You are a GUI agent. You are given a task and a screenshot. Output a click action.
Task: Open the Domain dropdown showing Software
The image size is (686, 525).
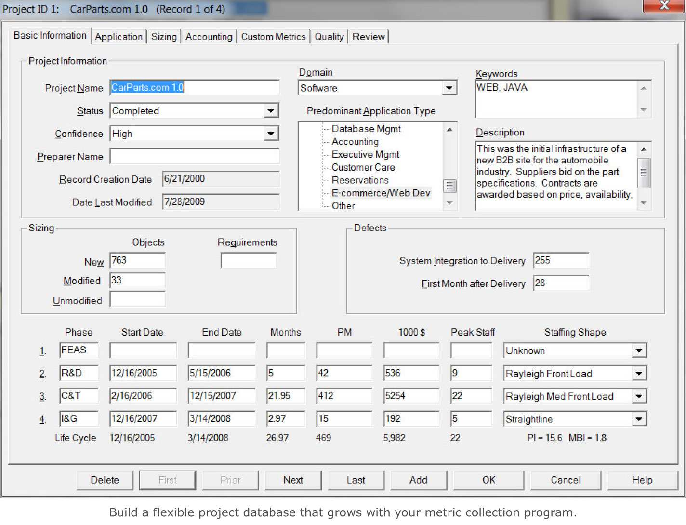pos(449,88)
